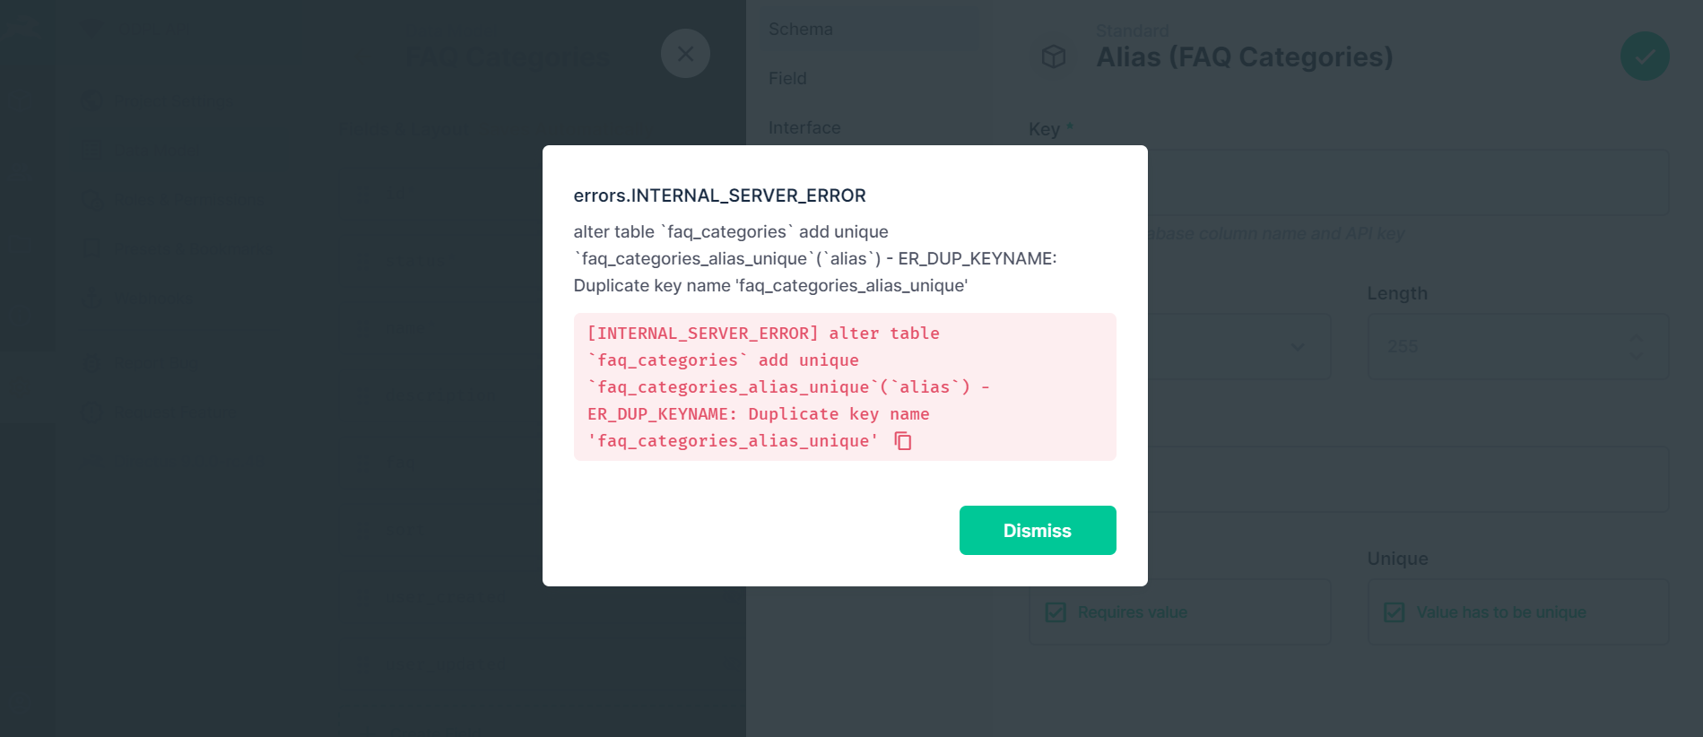This screenshot has height=737, width=1703.
Task: Switch to the Schema section
Action: click(800, 29)
